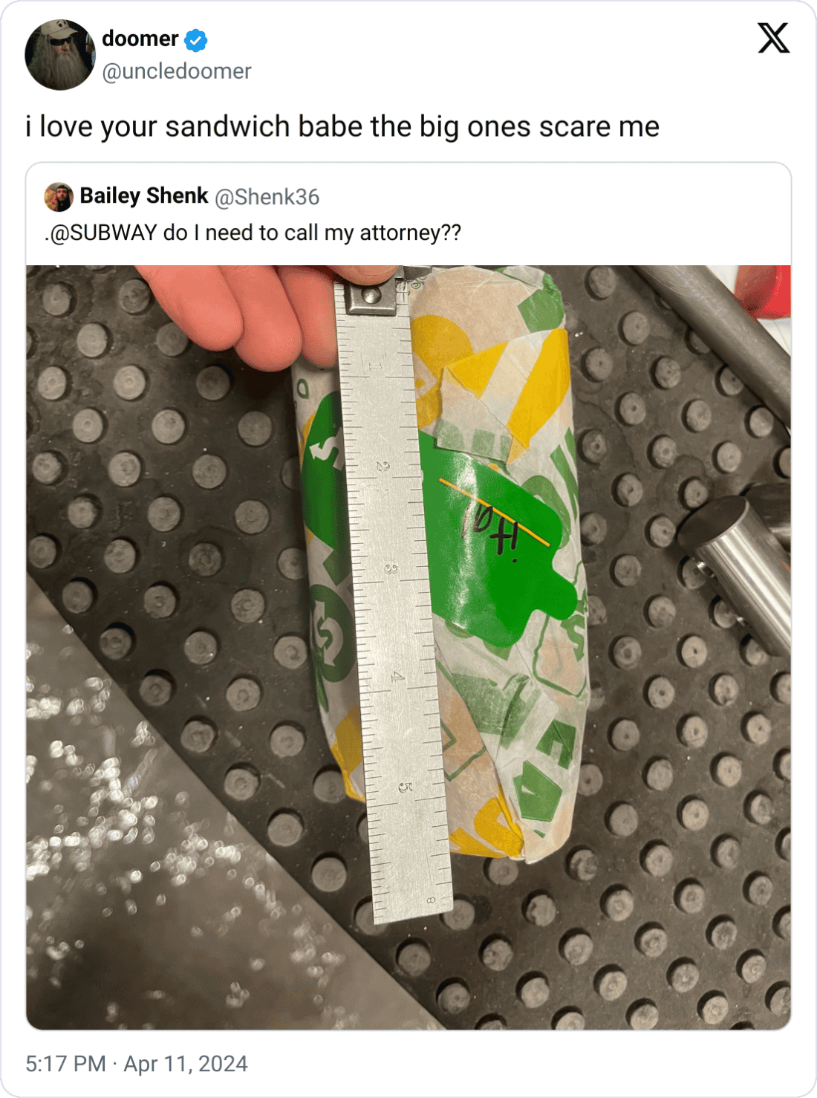Open doomer's profile avatar
817x1098 pixels.
click(60, 55)
